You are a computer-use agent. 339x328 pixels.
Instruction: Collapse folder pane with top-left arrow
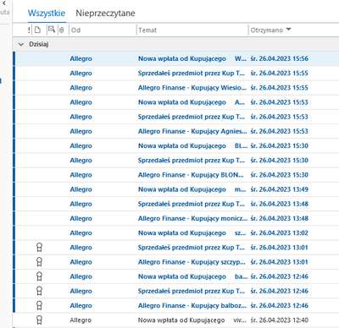coord(4,3)
